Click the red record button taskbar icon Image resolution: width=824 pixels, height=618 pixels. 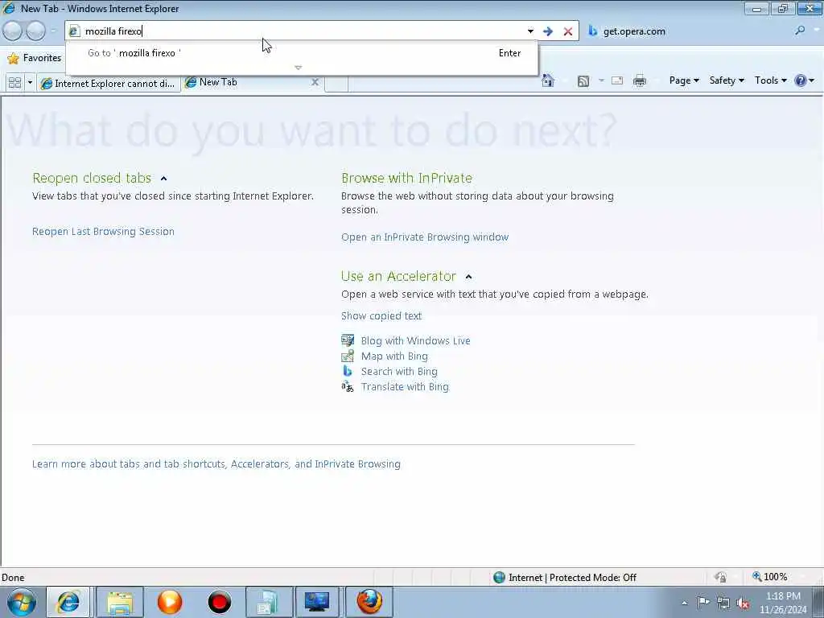[219, 602]
